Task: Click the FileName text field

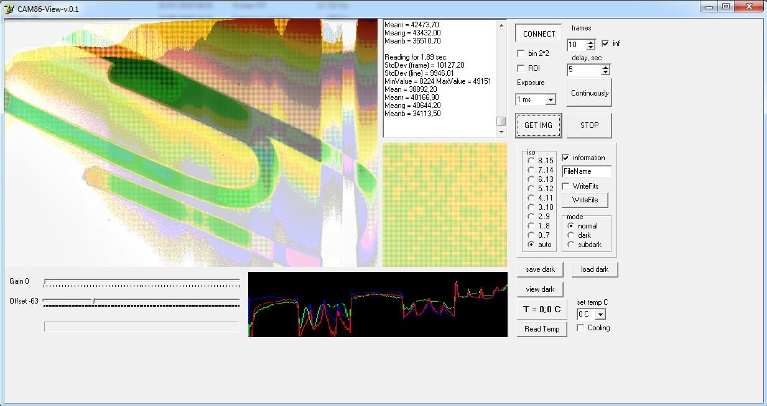Action: click(587, 171)
